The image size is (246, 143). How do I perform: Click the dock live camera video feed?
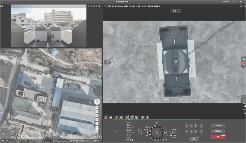[x=48, y=26]
